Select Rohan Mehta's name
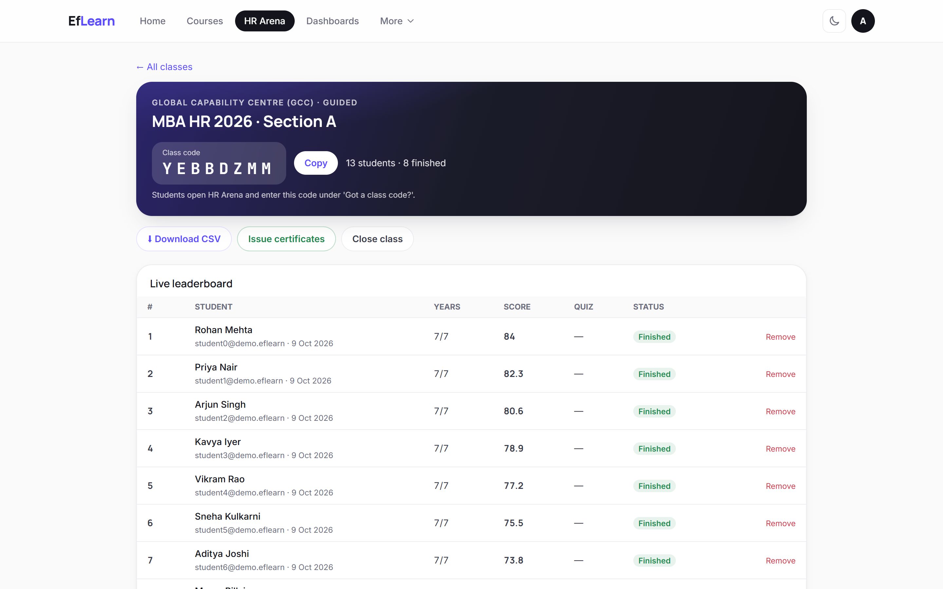The width and height of the screenshot is (943, 589). click(223, 330)
